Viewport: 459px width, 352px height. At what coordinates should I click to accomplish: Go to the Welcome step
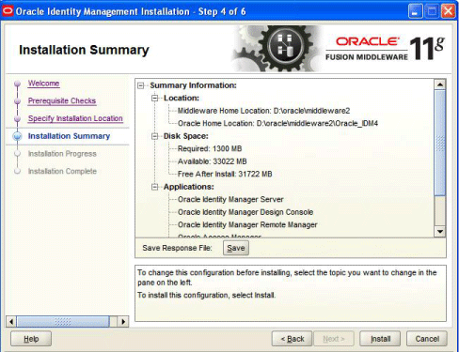point(43,84)
